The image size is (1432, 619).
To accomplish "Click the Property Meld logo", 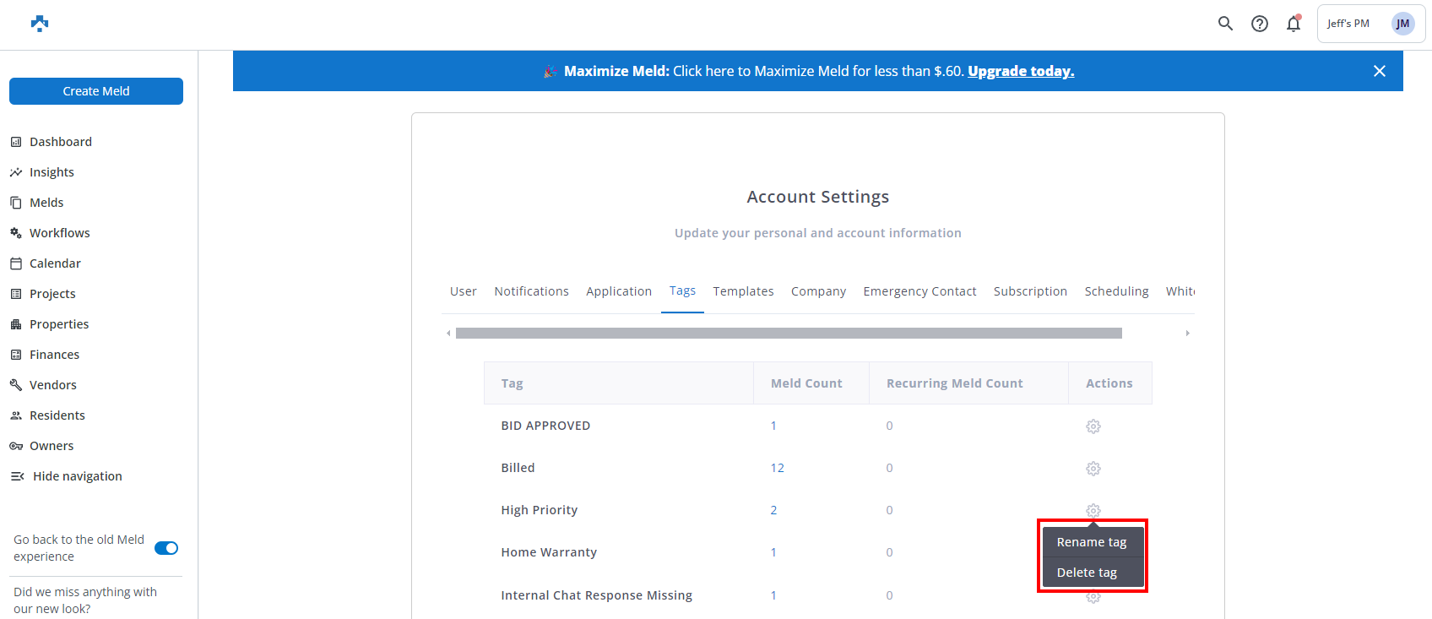I will click(x=40, y=24).
